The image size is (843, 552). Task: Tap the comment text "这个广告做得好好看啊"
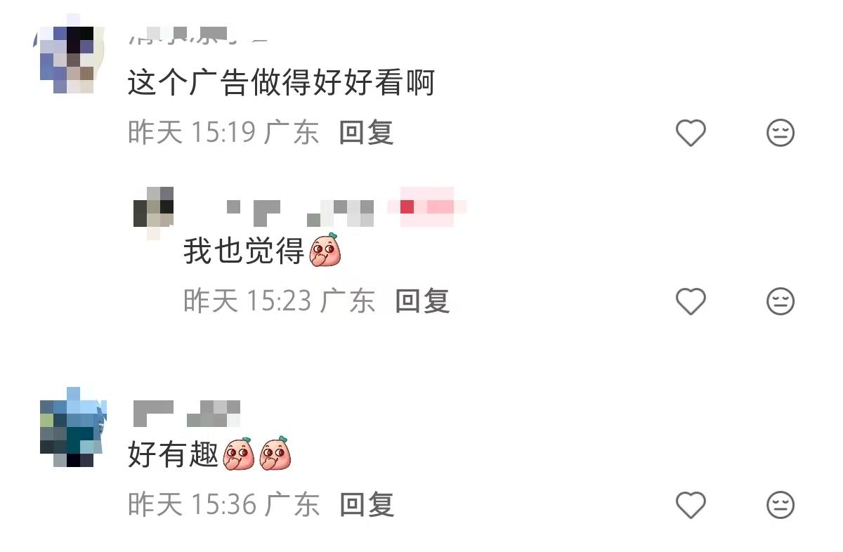click(x=282, y=84)
